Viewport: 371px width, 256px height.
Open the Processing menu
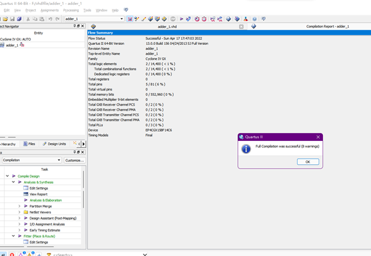(x=71, y=10)
